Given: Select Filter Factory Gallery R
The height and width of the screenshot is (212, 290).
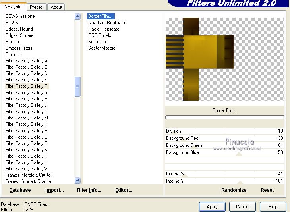Looking at the screenshot, I should coord(27,143).
